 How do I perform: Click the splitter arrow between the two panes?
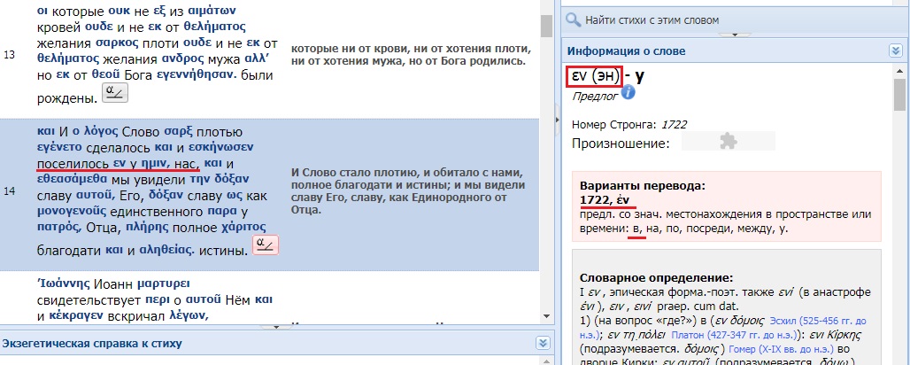[556, 118]
